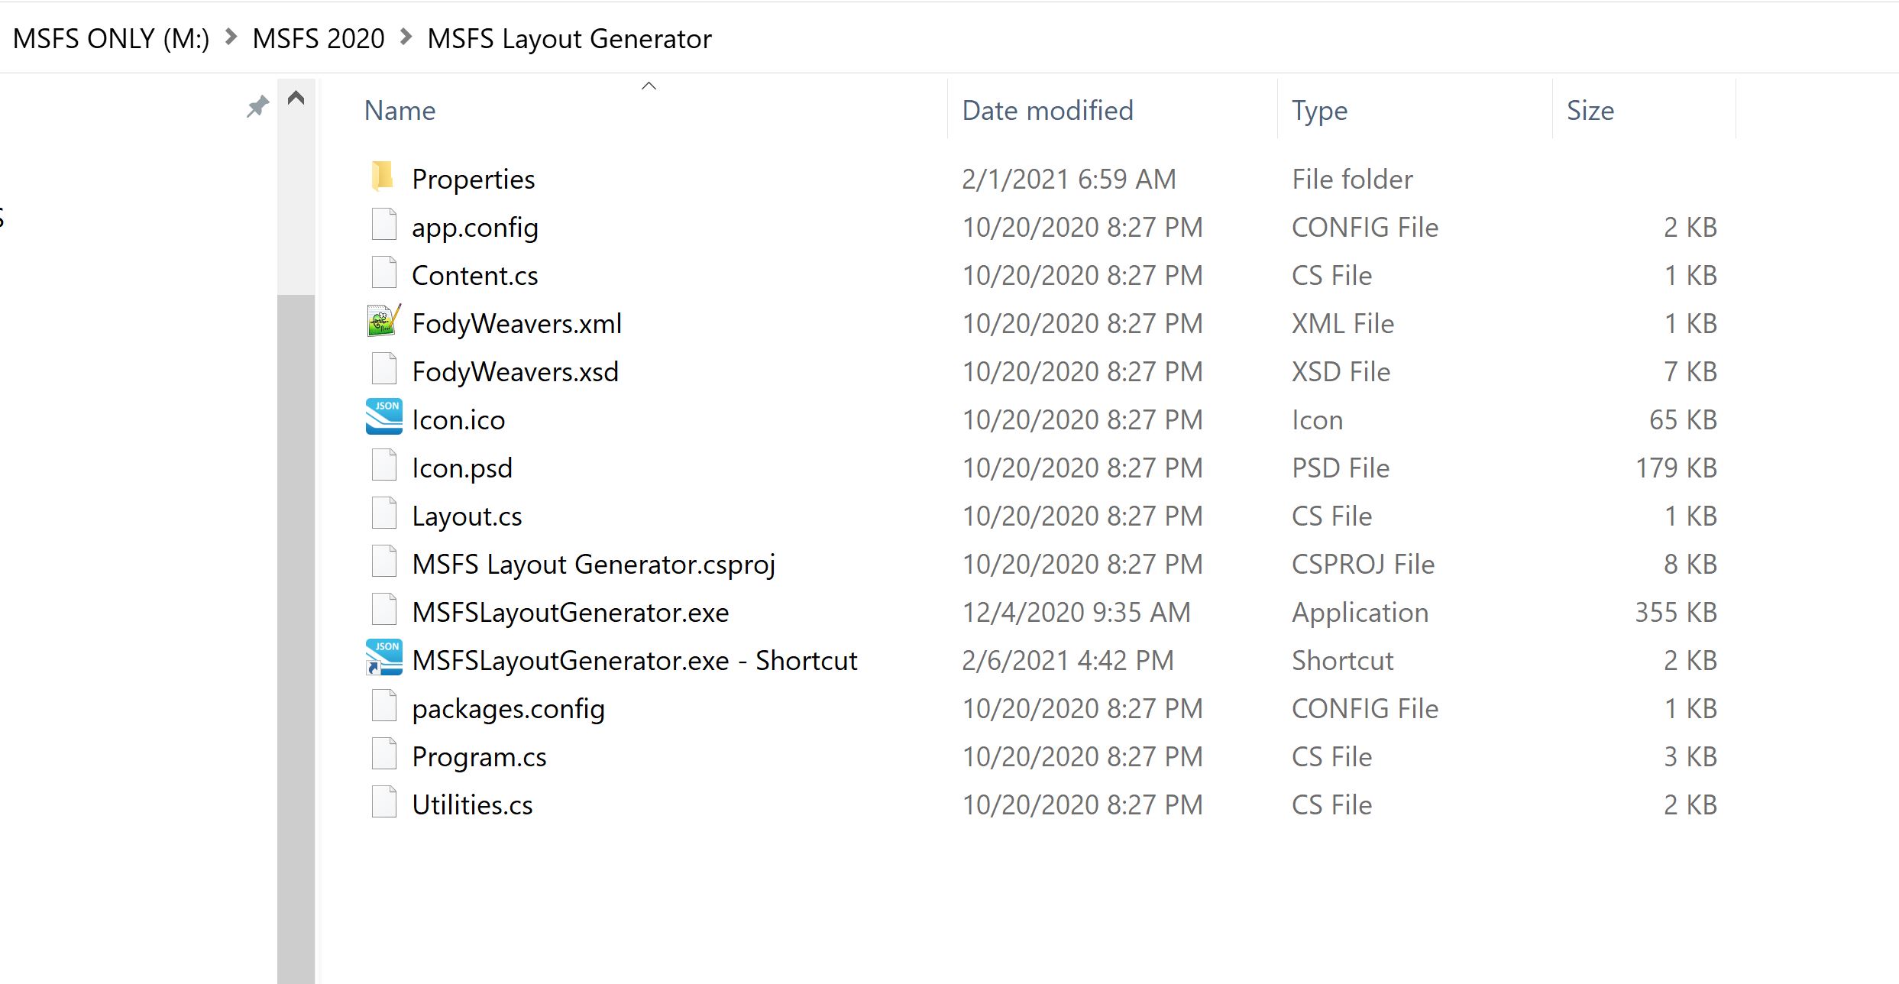
Task: Sort by Type column header
Action: click(1415, 110)
